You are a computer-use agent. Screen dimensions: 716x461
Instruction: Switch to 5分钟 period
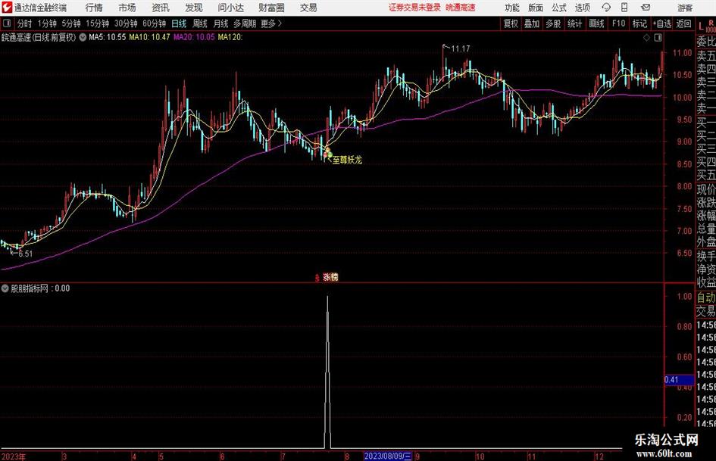point(71,23)
